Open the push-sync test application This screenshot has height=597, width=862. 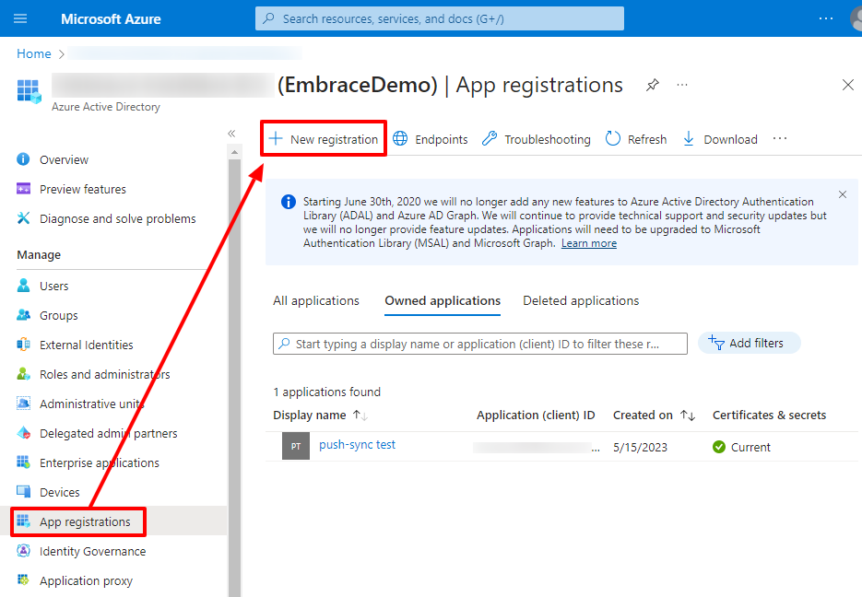pyautogui.click(x=358, y=445)
